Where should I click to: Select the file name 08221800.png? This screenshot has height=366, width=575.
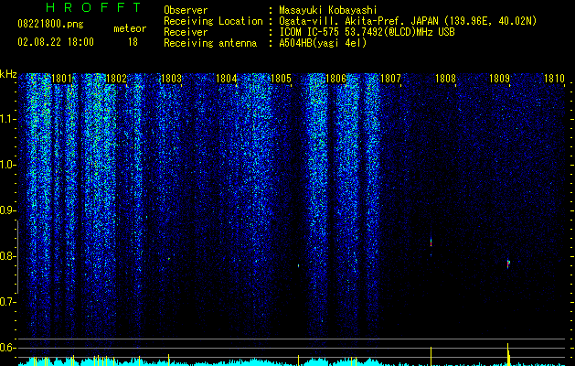click(50, 25)
